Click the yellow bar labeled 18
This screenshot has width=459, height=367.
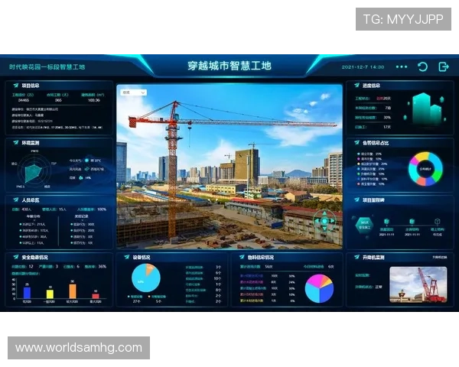[x=50, y=294]
